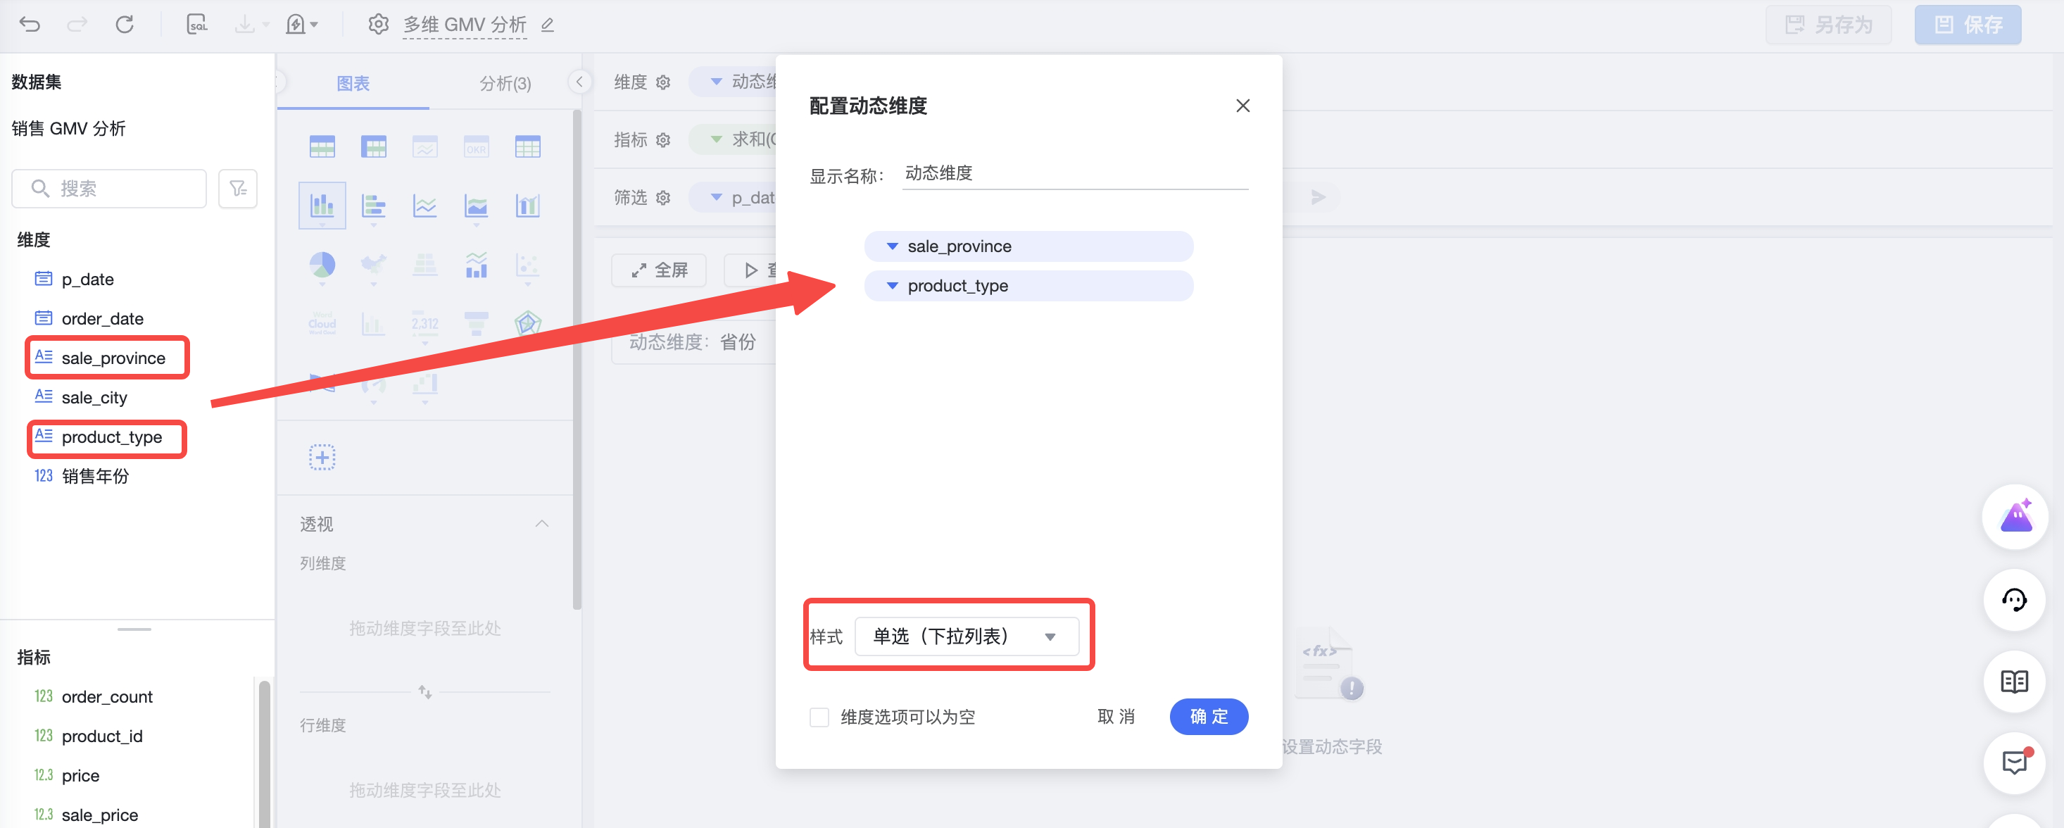
Task: Select the line chart type icon
Action: pyautogui.click(x=424, y=206)
